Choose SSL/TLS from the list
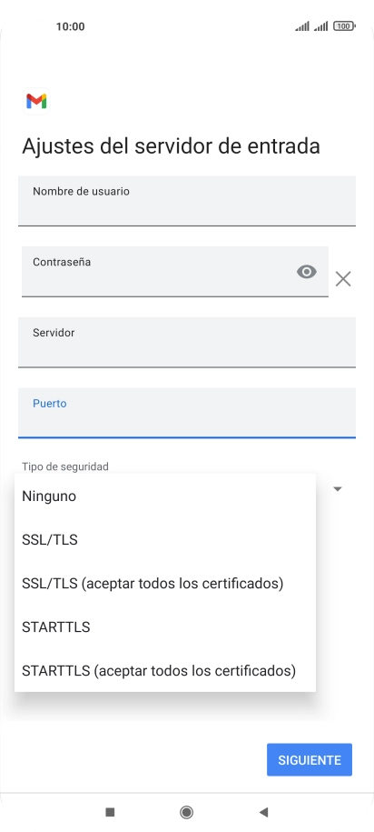 tap(165, 539)
